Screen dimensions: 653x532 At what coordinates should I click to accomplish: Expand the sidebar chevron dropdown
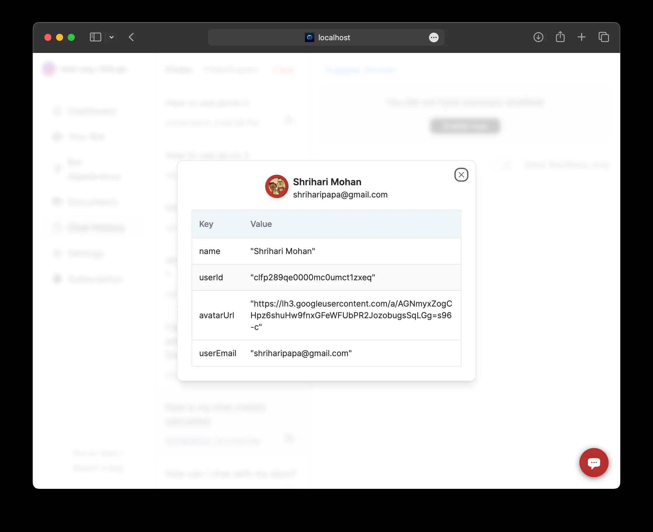[x=112, y=37]
